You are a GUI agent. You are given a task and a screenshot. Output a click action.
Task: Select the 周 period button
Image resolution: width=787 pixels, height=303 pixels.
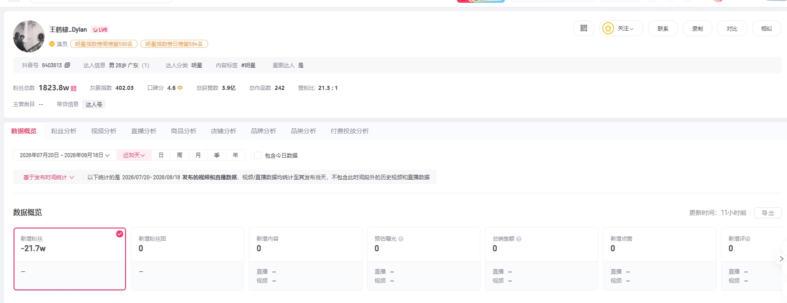click(180, 155)
